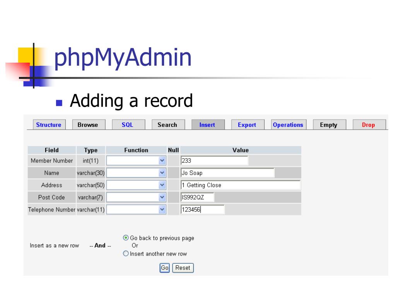Open the SQL tab
Viewport: 396px width, 297px height.
point(128,125)
